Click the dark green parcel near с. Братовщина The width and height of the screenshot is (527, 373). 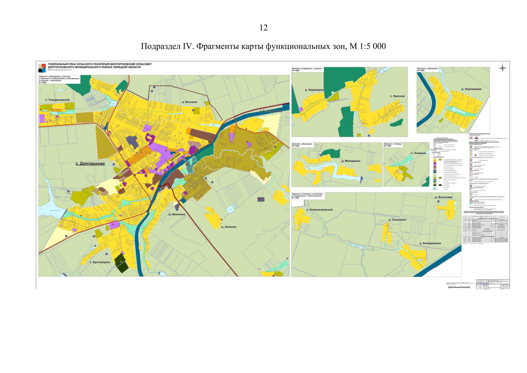click(x=121, y=263)
